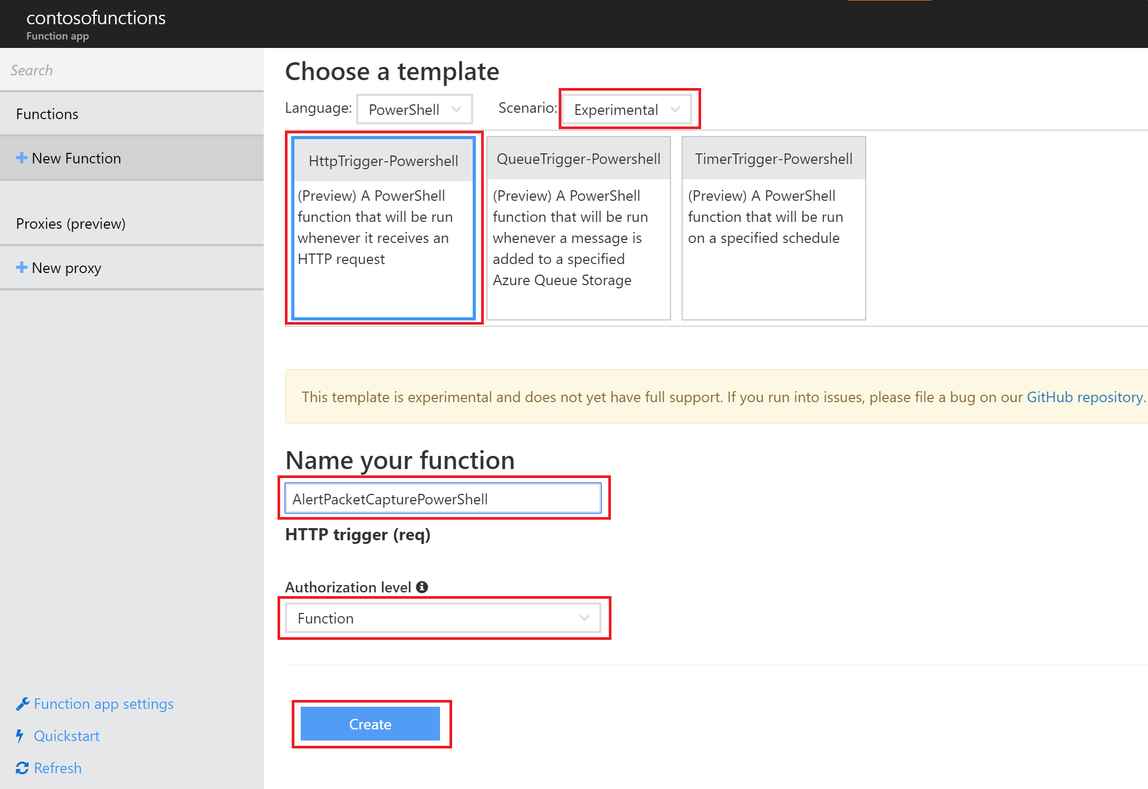This screenshot has width=1148, height=789.
Task: Click the wrench icon for Function app settings
Action: pyautogui.click(x=22, y=704)
